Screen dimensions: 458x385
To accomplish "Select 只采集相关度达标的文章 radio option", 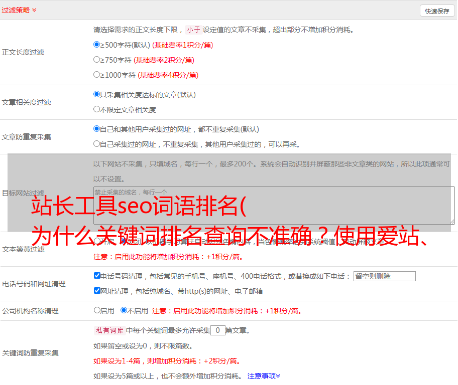I will [x=96, y=94].
